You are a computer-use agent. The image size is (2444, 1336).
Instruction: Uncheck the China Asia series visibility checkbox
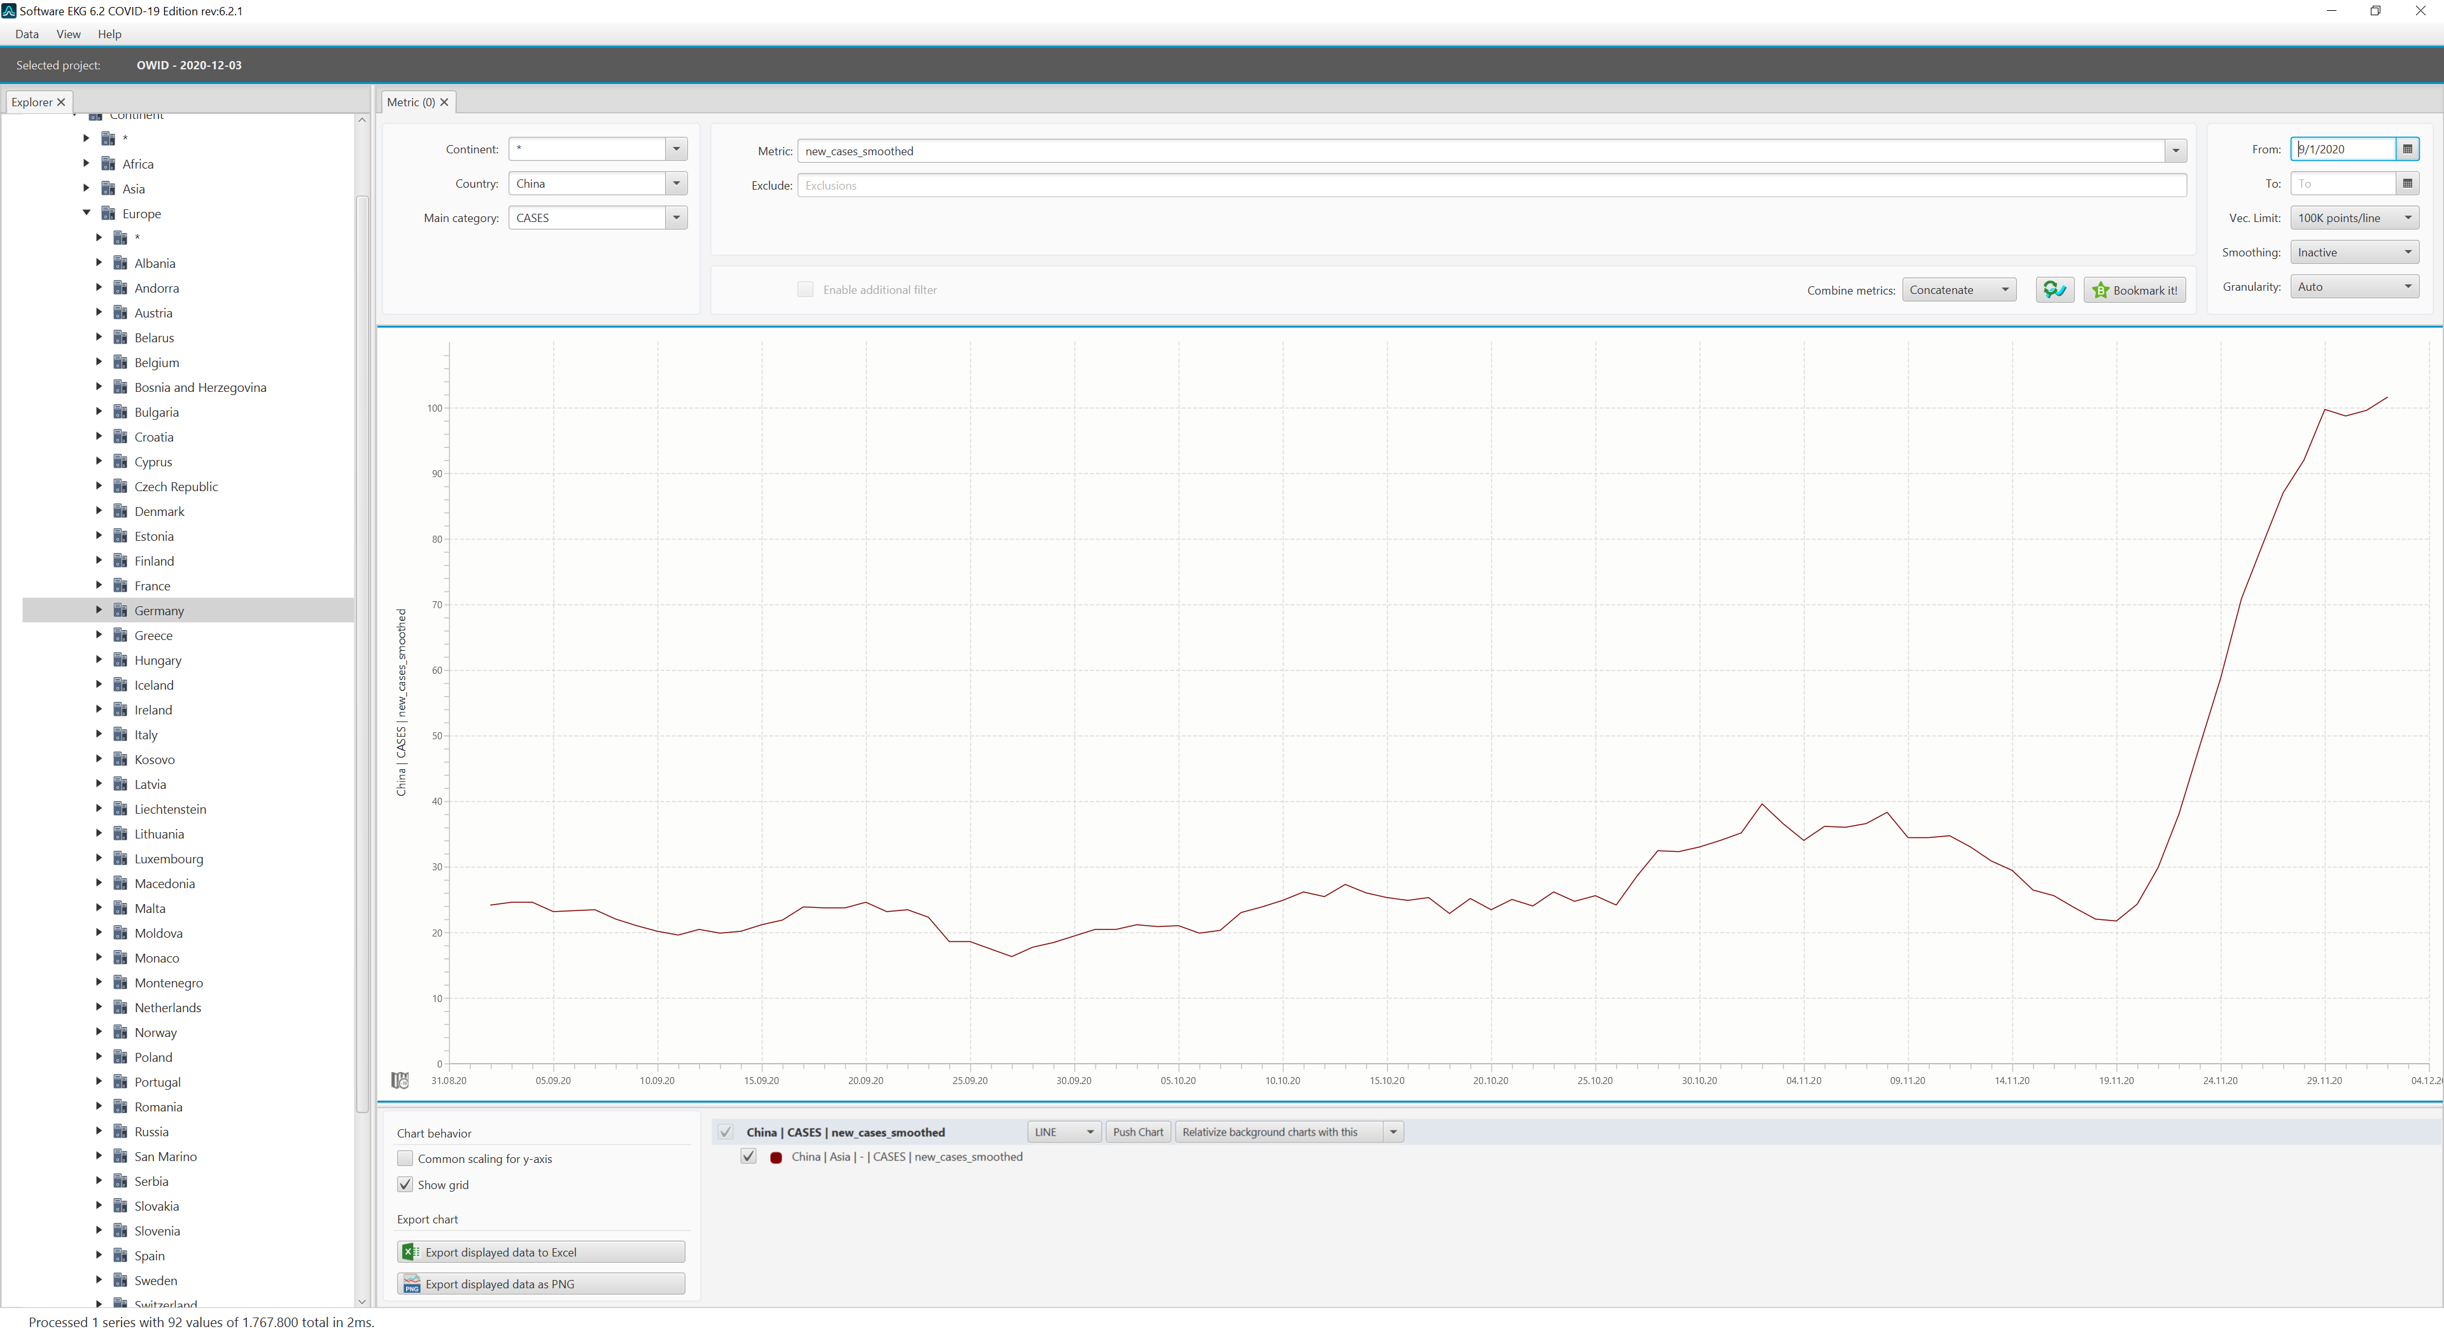(x=748, y=1156)
